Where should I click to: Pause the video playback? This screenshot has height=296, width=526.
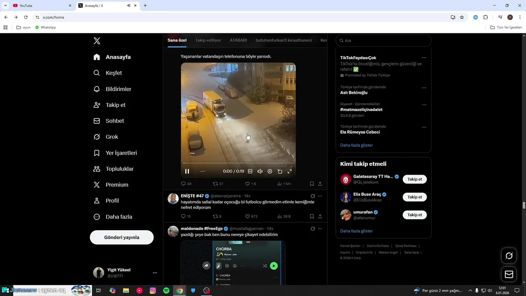187,171
